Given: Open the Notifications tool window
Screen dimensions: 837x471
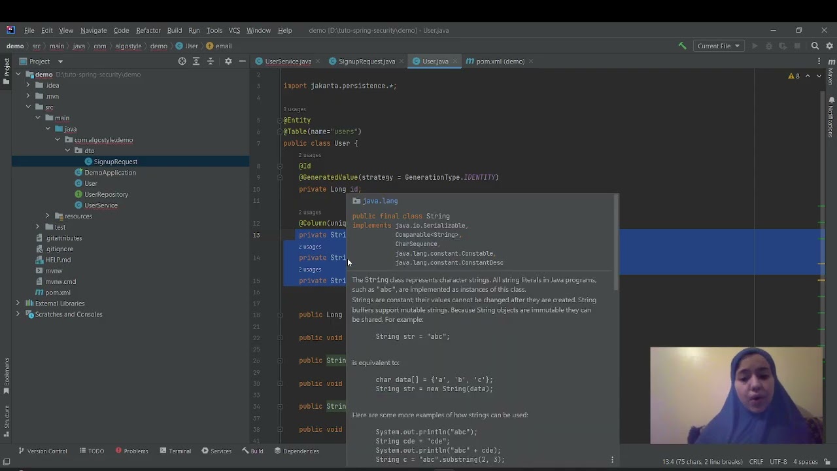Looking at the screenshot, I should pos(831,118).
